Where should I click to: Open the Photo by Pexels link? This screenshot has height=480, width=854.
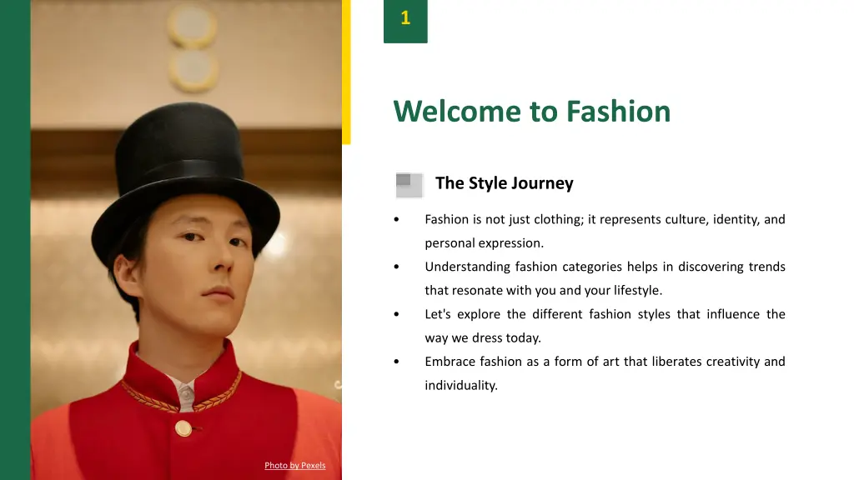[294, 465]
